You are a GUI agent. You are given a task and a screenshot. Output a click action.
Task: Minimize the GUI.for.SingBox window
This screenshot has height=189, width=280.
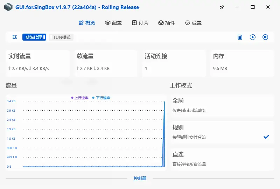[x=237, y=7]
